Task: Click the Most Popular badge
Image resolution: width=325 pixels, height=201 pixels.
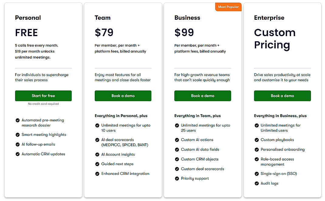Action: 228,6
